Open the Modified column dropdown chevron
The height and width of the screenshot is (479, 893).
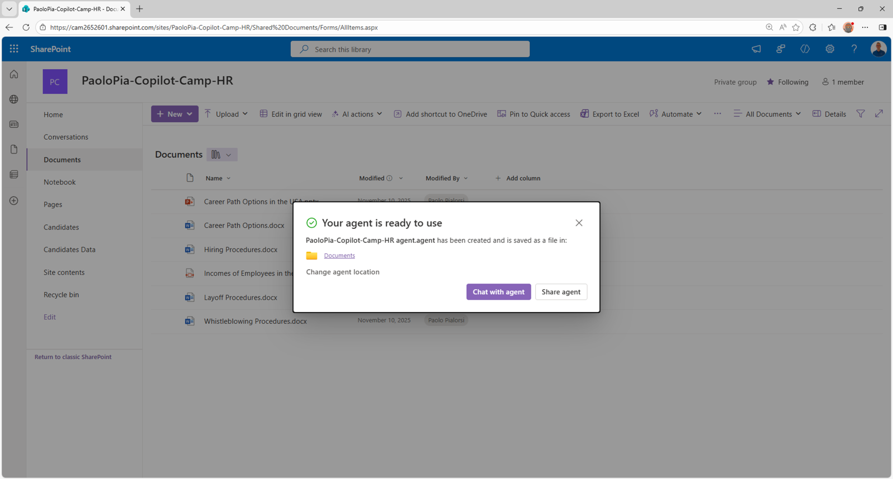coord(401,179)
